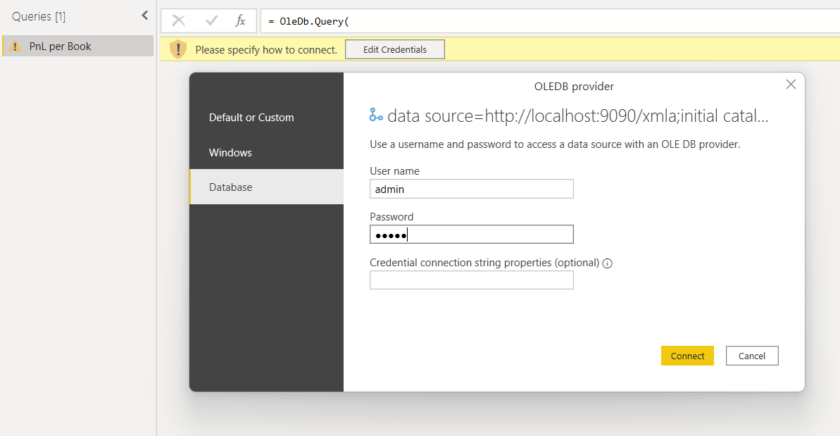The height and width of the screenshot is (436, 840).
Task: Focus the User name field
Action: 471,189
